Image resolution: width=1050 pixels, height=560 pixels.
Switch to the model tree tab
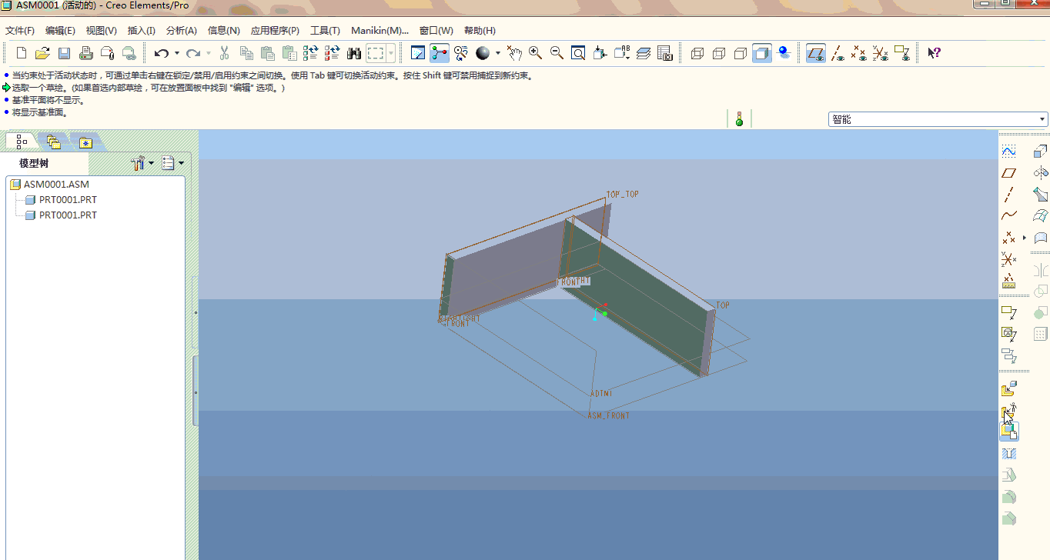coord(22,142)
